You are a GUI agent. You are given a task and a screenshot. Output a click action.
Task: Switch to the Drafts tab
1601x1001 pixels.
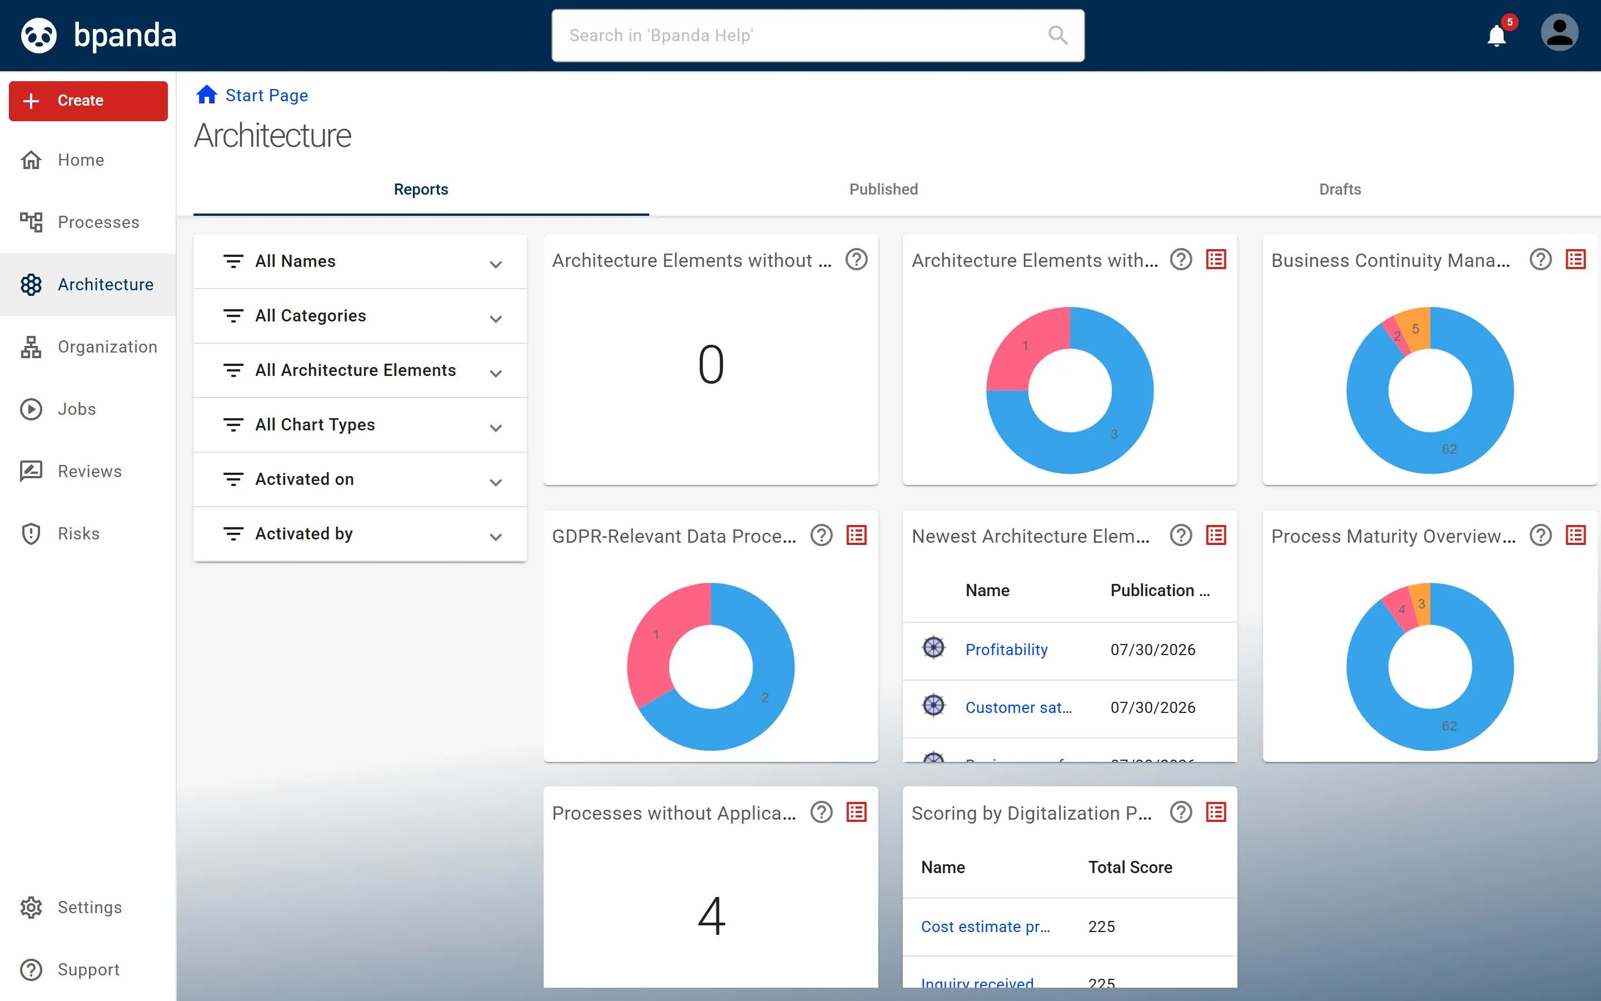[x=1340, y=189]
